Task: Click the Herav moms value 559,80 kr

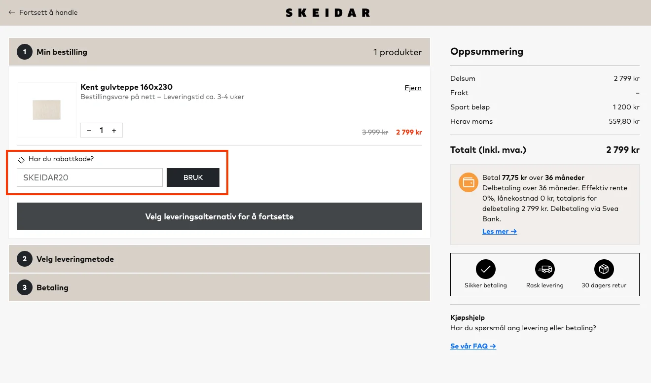Action: tap(624, 121)
